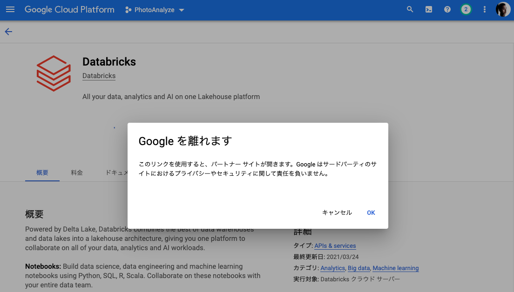The image size is (514, 292).
Task: Click the Lakehouse platform tagline text
Action: 171,97
